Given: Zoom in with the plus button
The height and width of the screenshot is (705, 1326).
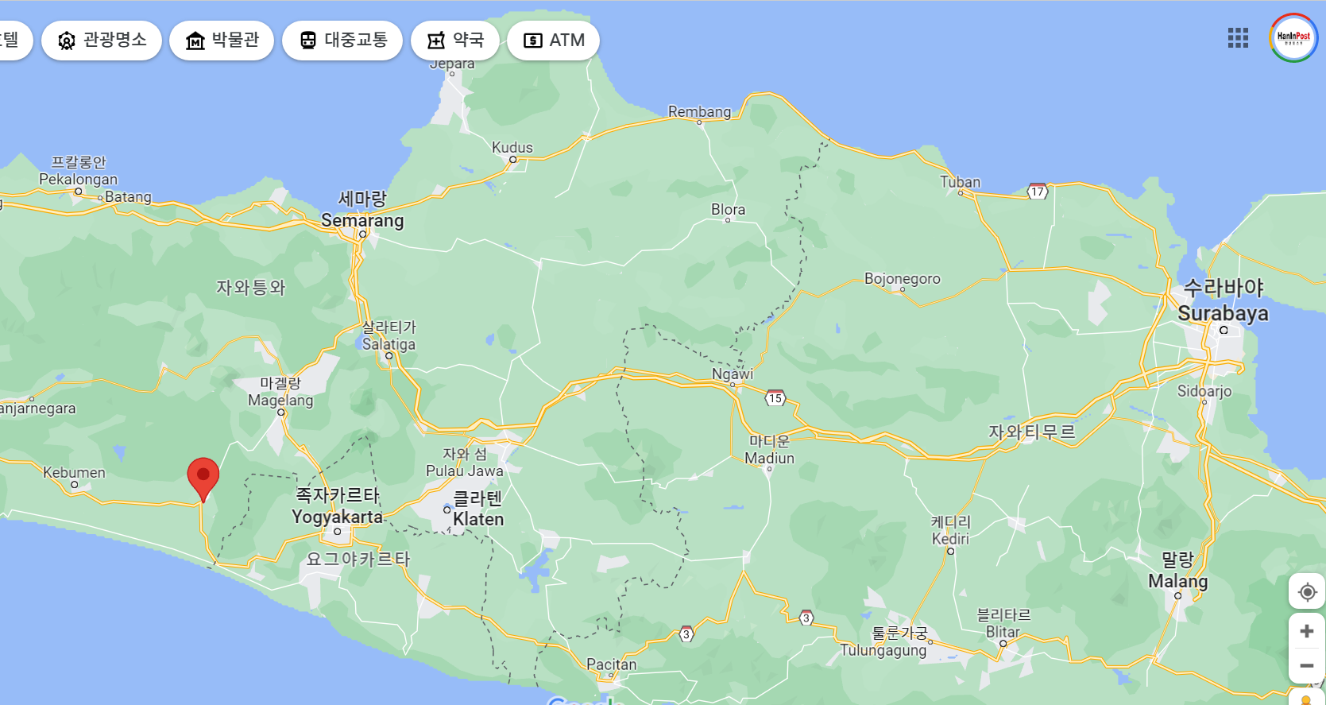Looking at the screenshot, I should [1307, 631].
